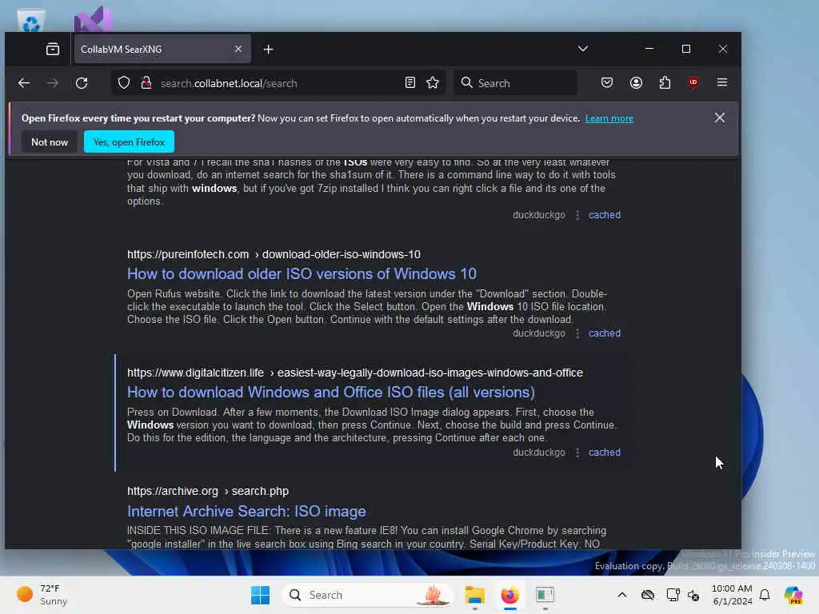Focus the Firefox toolbar Search box
819x614 pixels.
click(515, 83)
